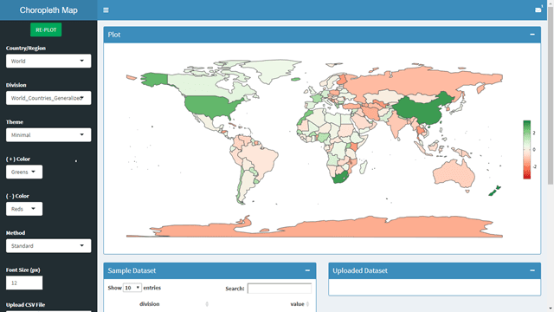Viewport: 554px width, 312px height.
Task: Click the page vertical scrollbar
Action: pyautogui.click(x=551, y=95)
